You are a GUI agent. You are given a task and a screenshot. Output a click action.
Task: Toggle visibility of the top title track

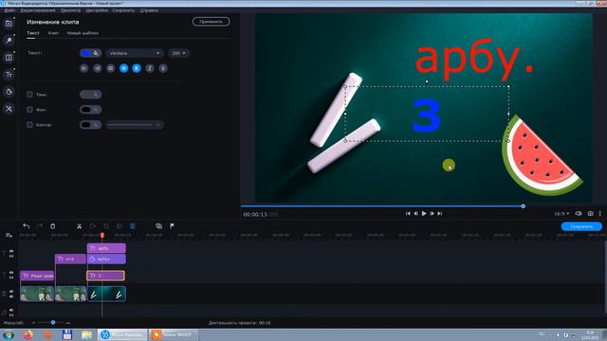[x=11, y=251]
